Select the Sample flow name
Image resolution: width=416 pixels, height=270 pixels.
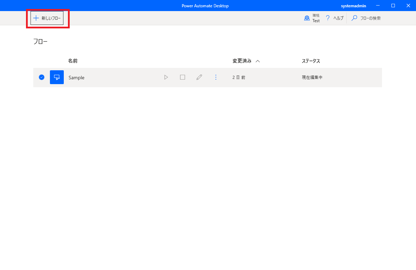(77, 78)
